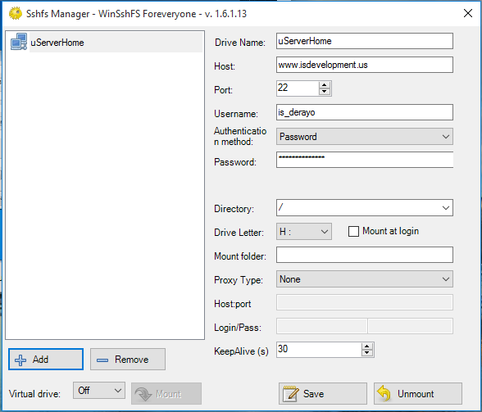Save the drive settings
482x412 pixels.
pyautogui.click(x=323, y=393)
